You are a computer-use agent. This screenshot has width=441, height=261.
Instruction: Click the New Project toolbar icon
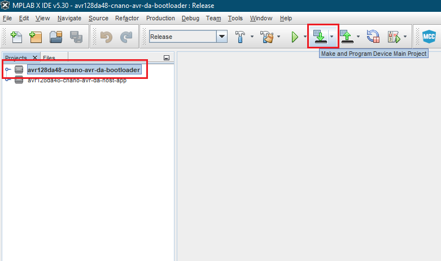[x=36, y=37]
